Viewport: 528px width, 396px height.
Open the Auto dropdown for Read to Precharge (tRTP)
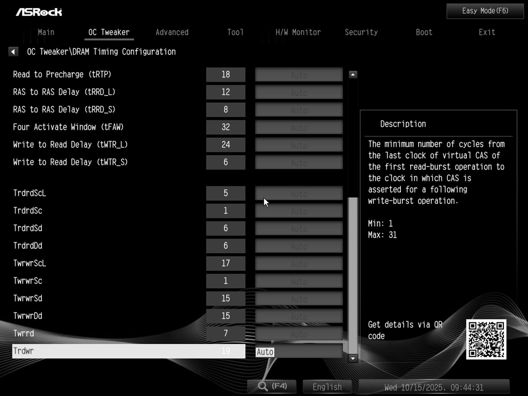(x=299, y=75)
